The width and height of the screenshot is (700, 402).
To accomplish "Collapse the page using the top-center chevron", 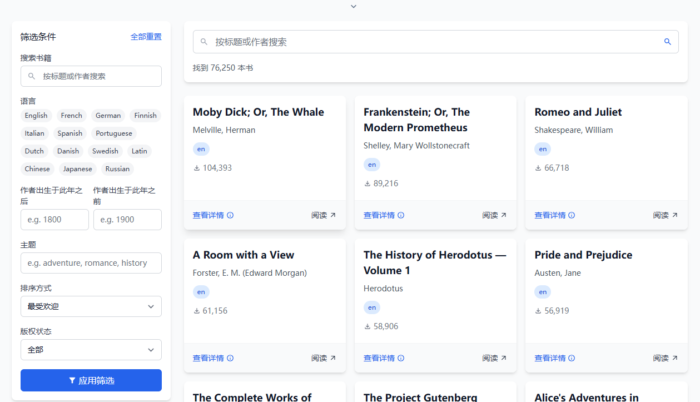I will (353, 6).
